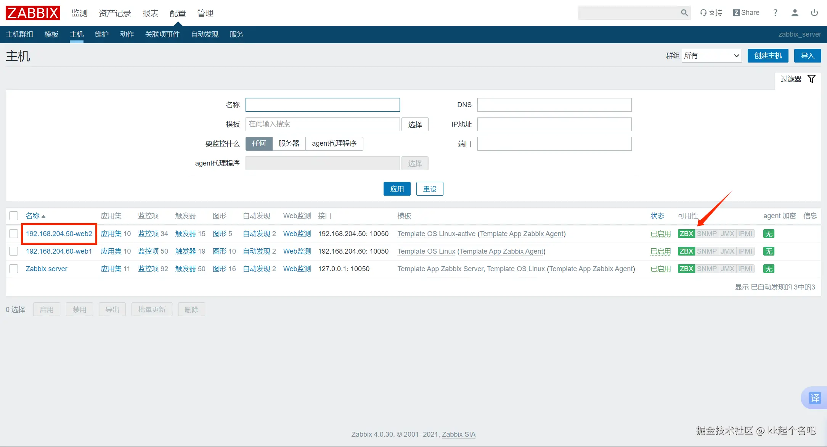
Task: Click the logout power icon
Action: pos(814,13)
